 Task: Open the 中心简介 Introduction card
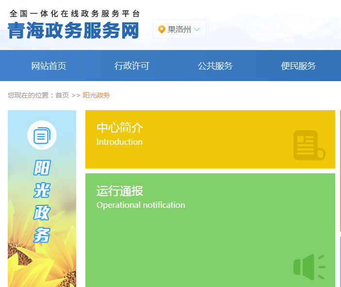click(210, 139)
